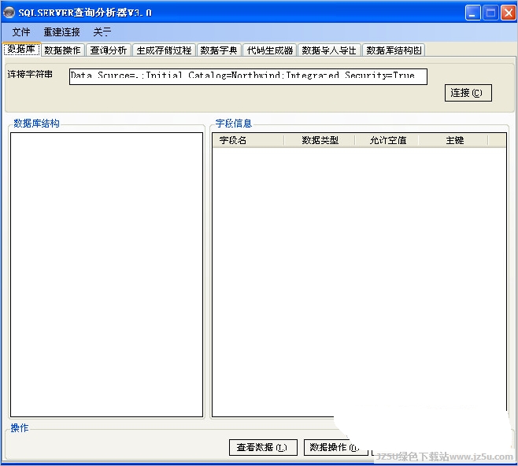Click the application icon in the title bar
Viewport: 518px width, 466px height.
point(9,13)
